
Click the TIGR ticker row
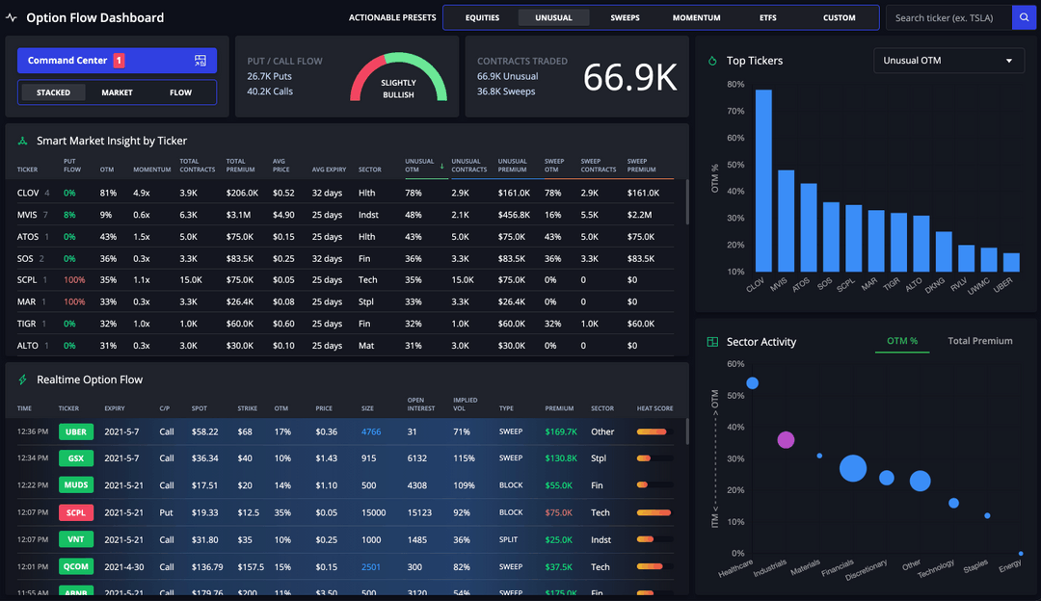[x=345, y=324]
